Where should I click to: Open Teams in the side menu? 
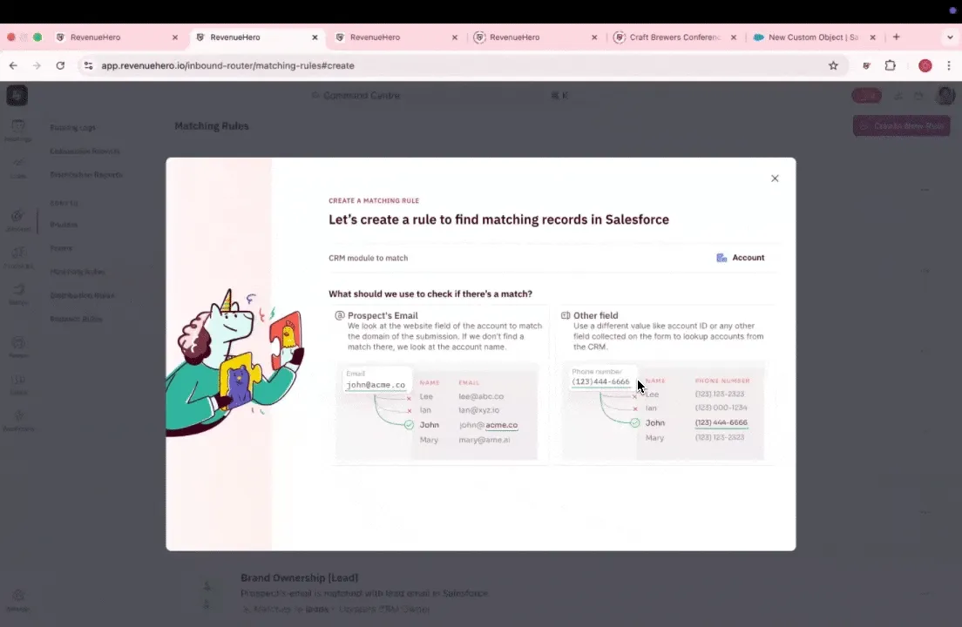61,248
